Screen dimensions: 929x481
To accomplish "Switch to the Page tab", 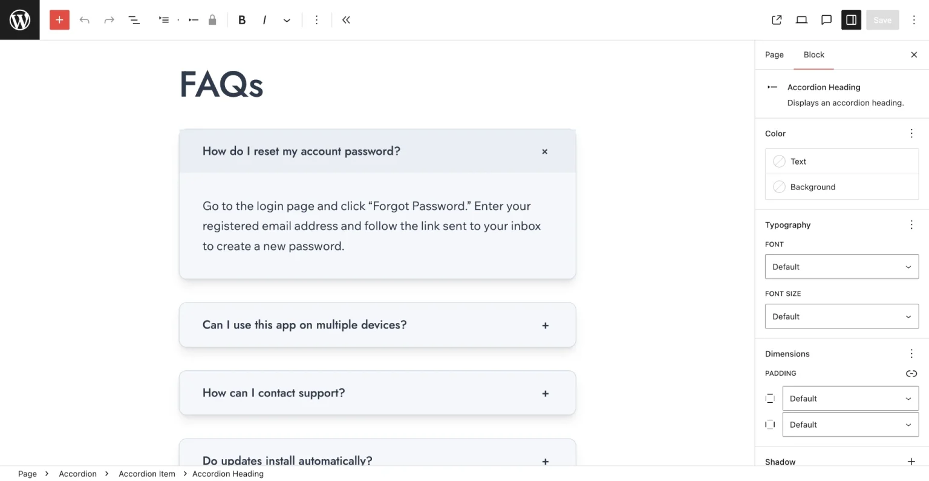I will tap(774, 54).
